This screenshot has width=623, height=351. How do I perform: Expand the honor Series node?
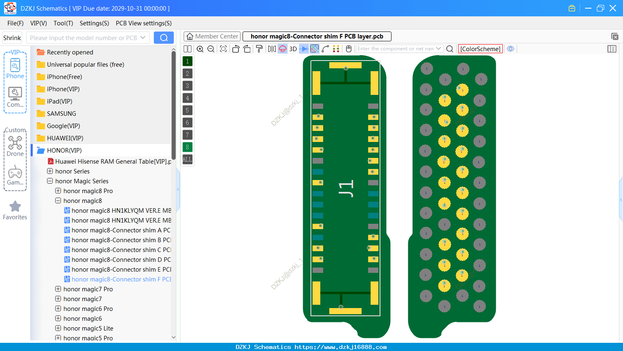click(50, 171)
